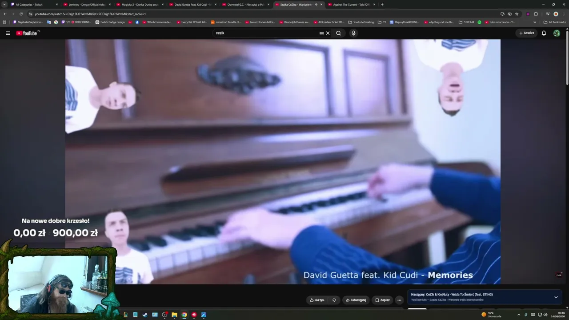The image size is (569, 320).
Task: Open the more actions three-dot menu
Action: [399, 300]
